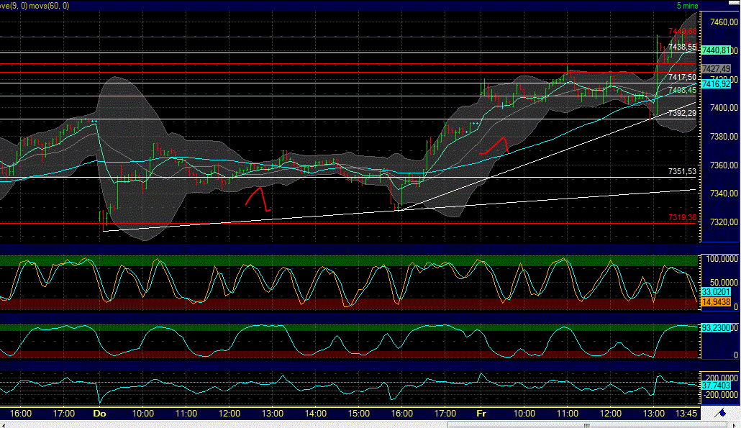Open the 5 mins timeframe selector
This screenshot has height=428, width=741.
pos(688,5)
